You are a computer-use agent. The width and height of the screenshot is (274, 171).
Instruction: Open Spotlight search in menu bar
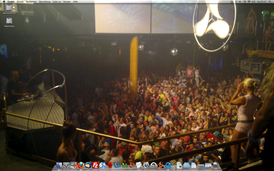[x=270, y=1]
